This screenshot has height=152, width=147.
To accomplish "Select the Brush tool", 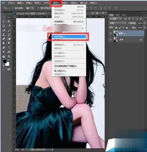I will pos(9,30).
